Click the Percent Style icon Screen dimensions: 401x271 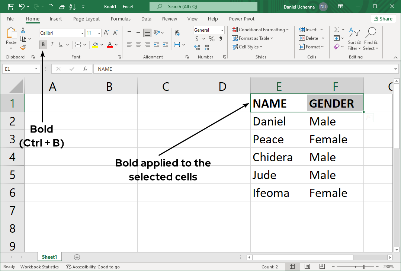[211, 39]
